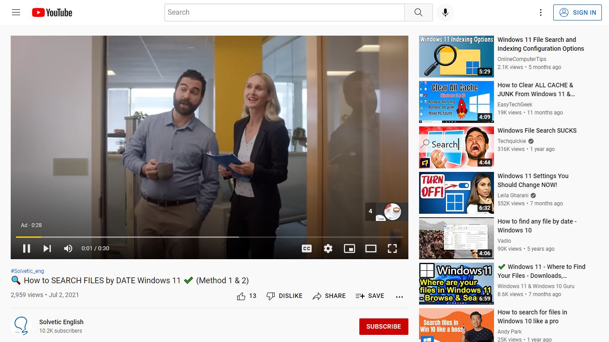The image size is (609, 342).
Task: Click the Andy Park channel name
Action: click(x=510, y=332)
